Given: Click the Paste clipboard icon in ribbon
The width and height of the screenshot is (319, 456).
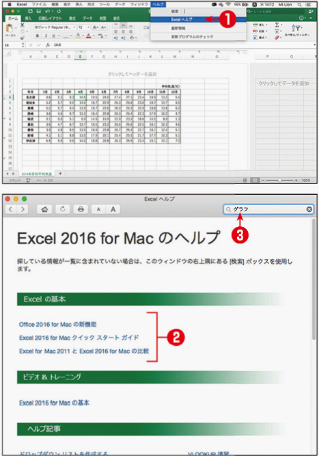Looking at the screenshot, I should pos(10,29).
